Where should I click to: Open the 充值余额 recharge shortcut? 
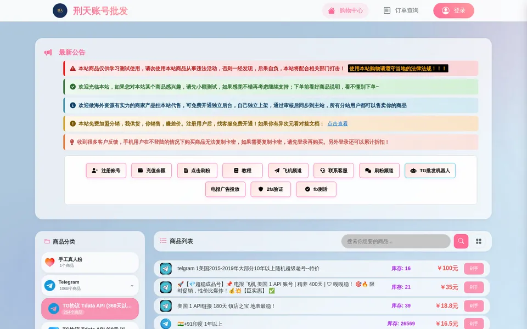(x=152, y=171)
